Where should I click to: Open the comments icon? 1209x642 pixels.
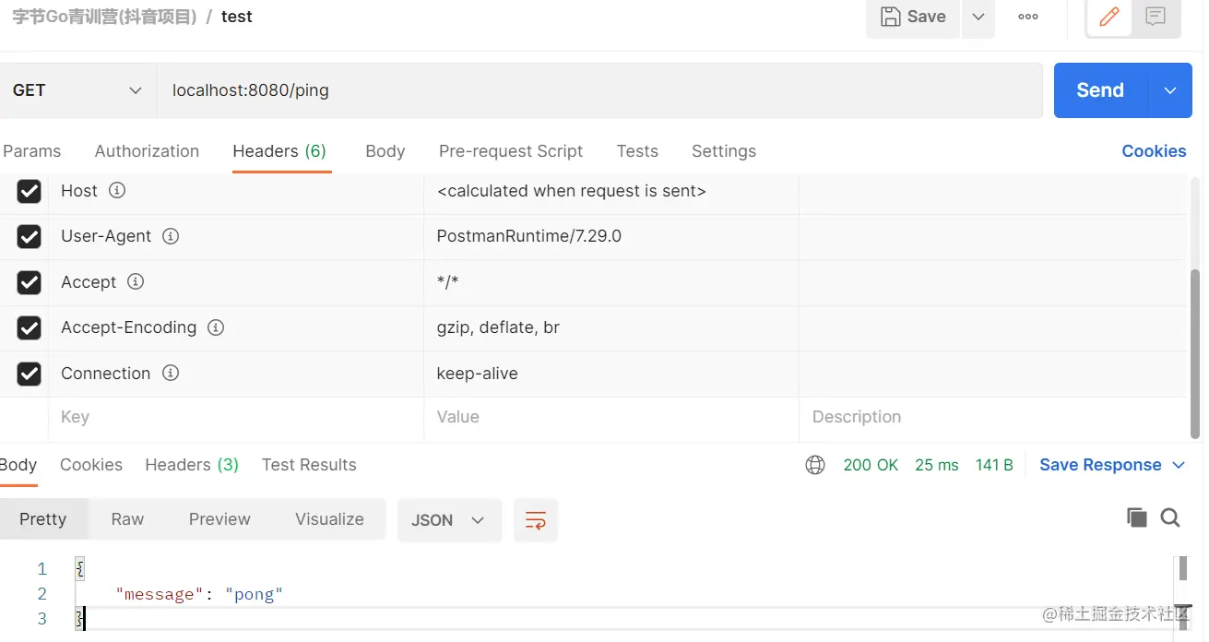(x=1156, y=18)
